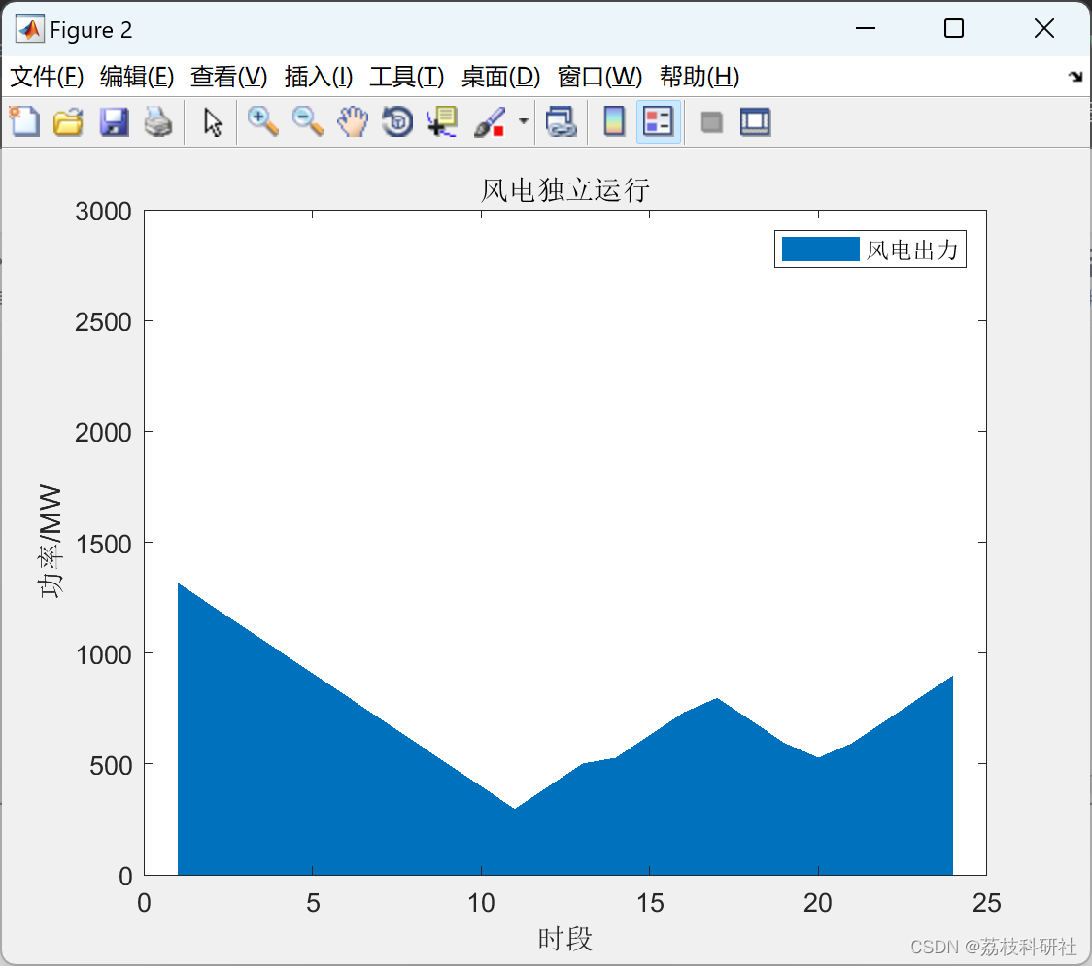Insert a colorbar using the toolbar icon
The image size is (1092, 966).
coord(614,121)
